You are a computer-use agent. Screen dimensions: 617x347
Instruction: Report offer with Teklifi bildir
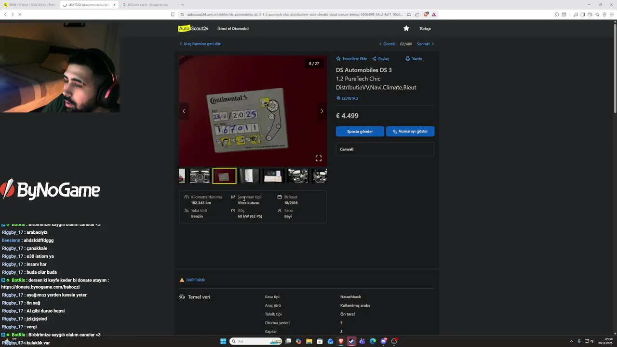point(192,280)
